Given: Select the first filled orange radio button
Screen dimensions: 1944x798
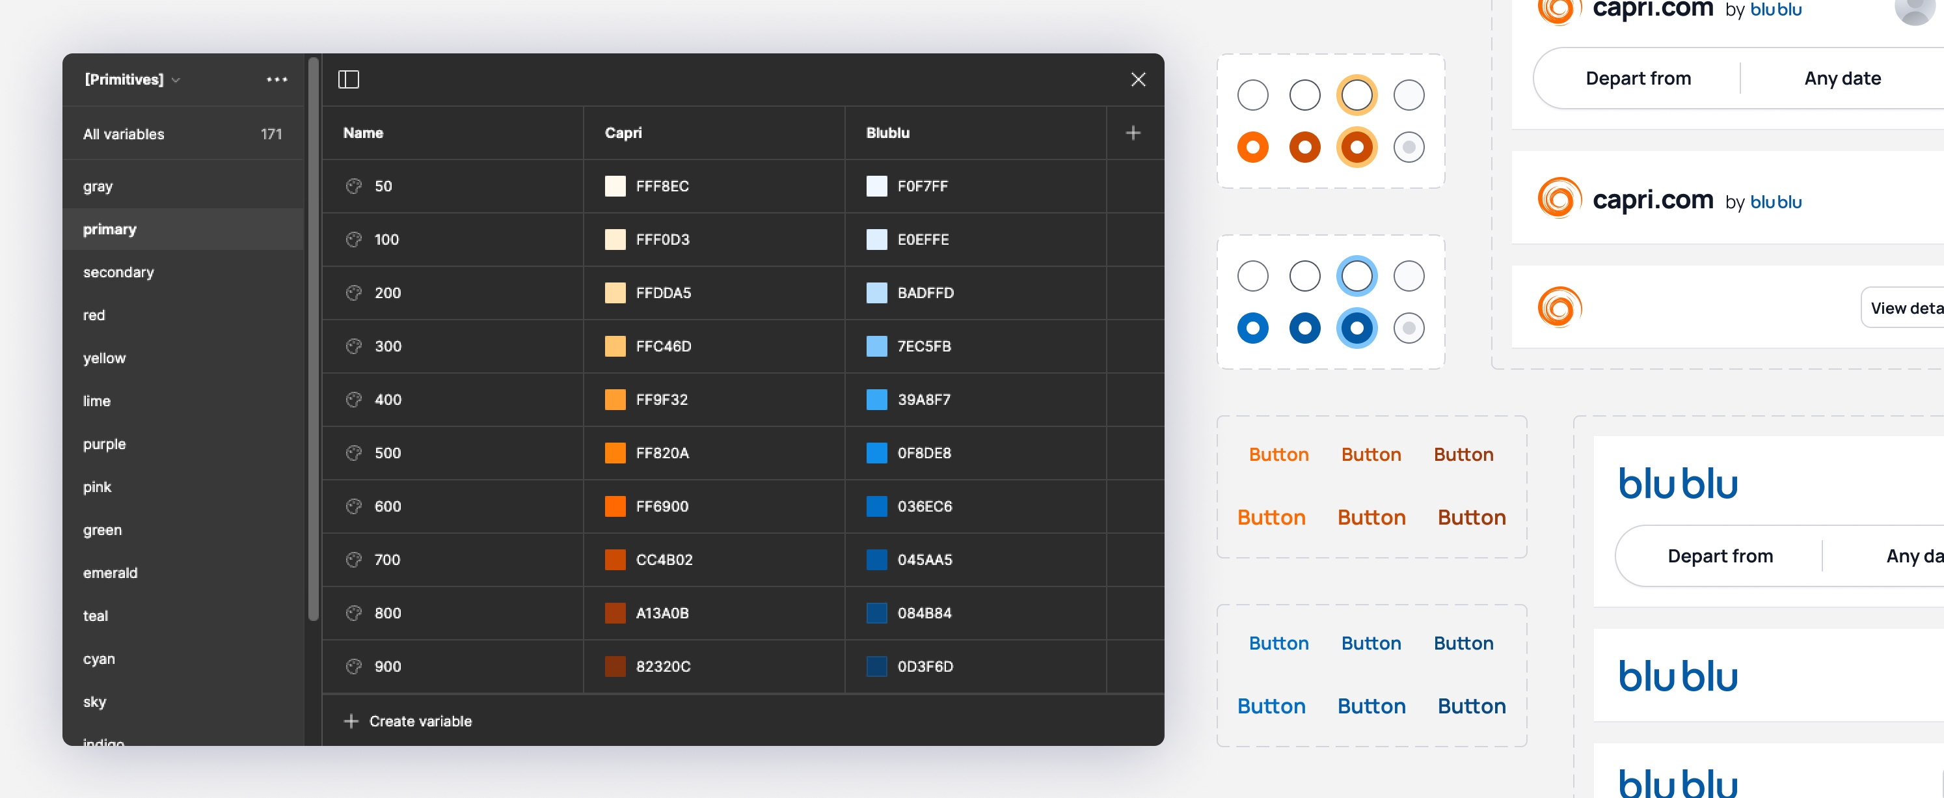Looking at the screenshot, I should (1252, 147).
